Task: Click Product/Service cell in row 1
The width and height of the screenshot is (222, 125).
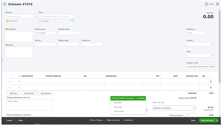Action: pos(64,81)
